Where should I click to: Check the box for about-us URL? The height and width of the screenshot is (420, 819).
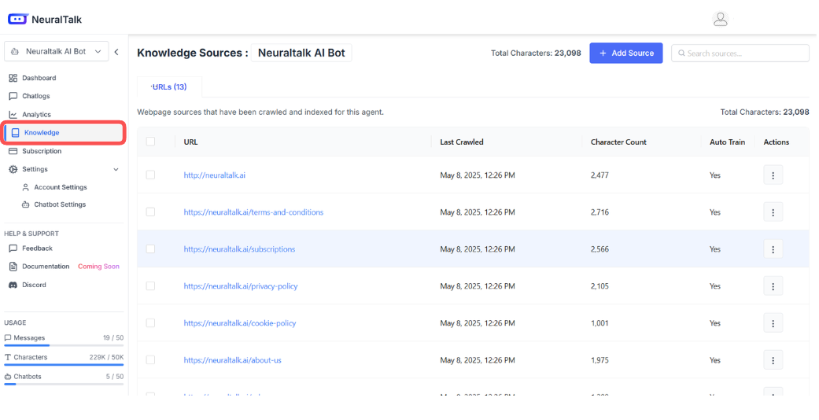pos(150,360)
